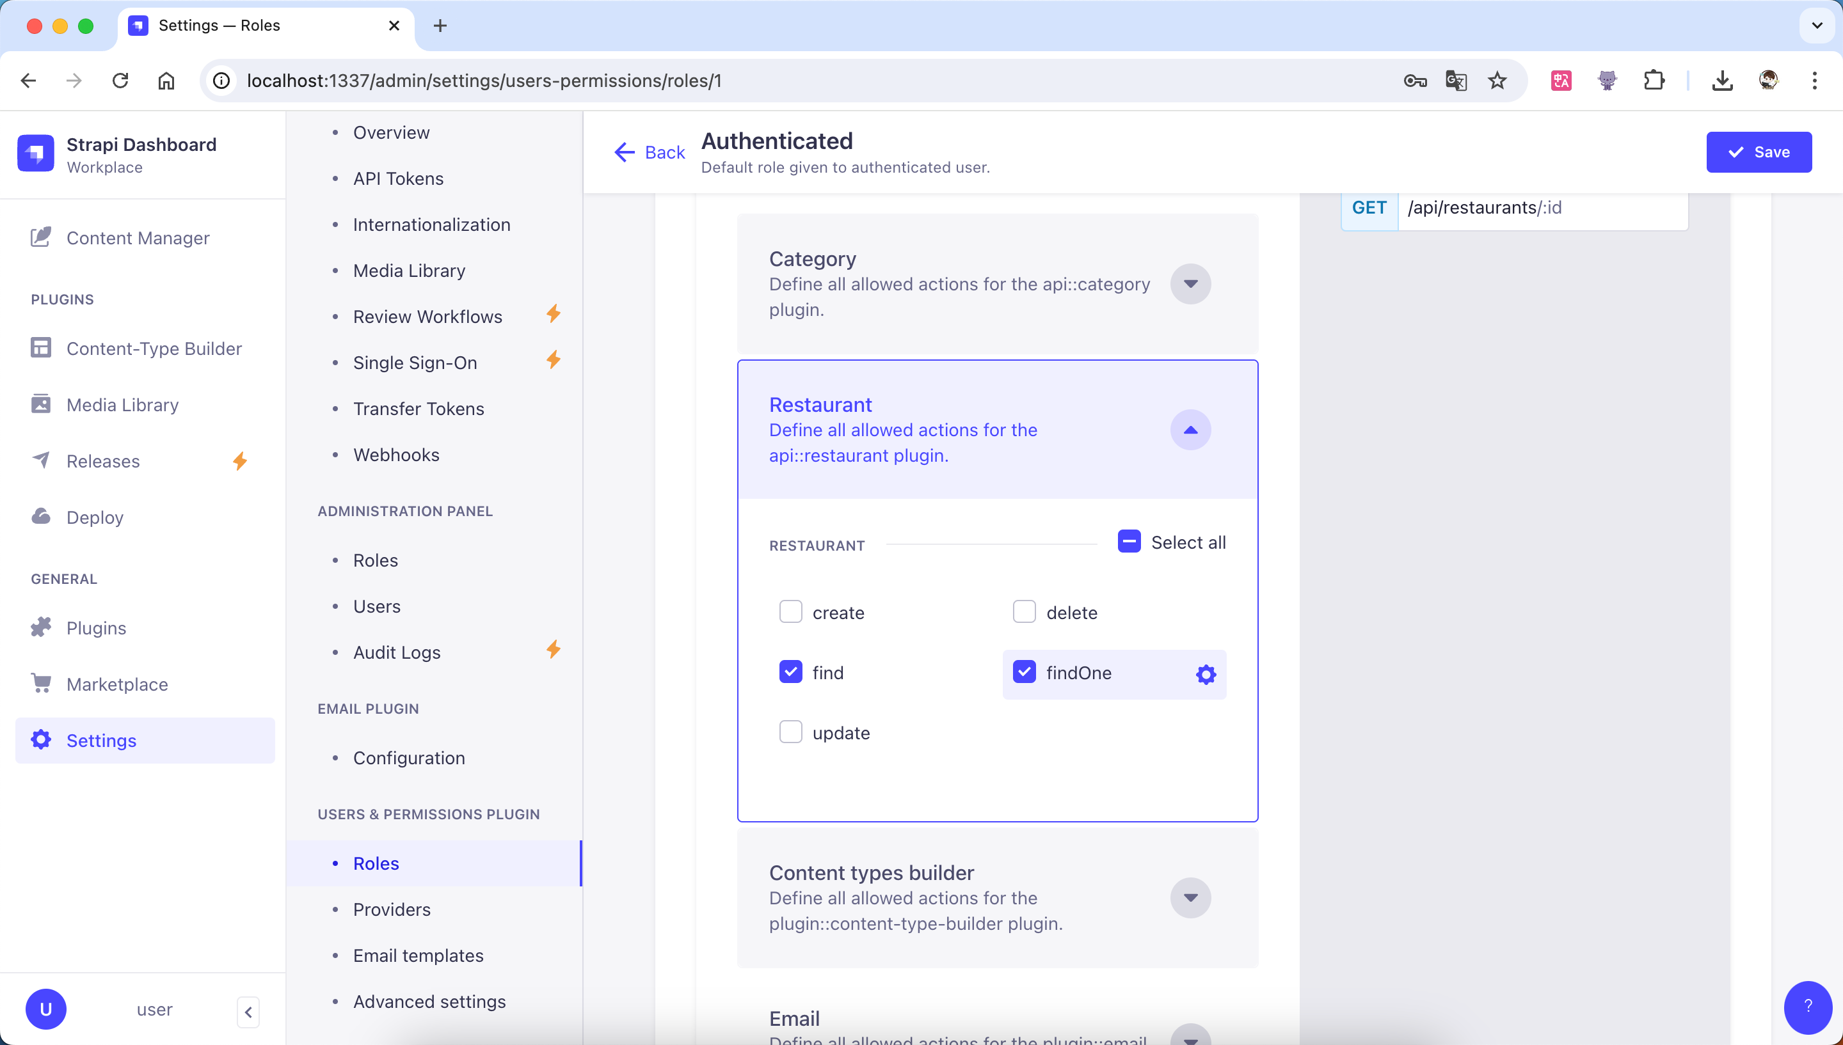This screenshot has height=1045, width=1843.
Task: Click the user avatar at bottom left
Action: coord(45,1010)
